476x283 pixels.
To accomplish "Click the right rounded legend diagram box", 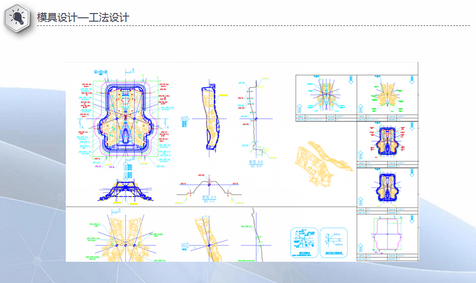I will click(335, 242).
